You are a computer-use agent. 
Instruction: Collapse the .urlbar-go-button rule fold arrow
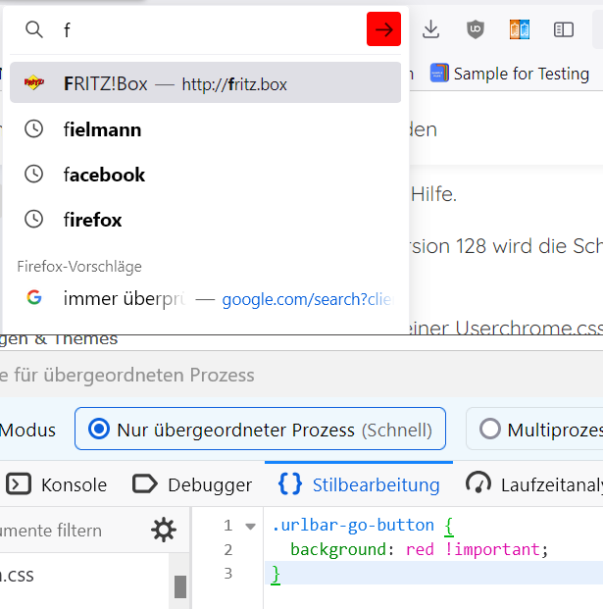coord(250,526)
